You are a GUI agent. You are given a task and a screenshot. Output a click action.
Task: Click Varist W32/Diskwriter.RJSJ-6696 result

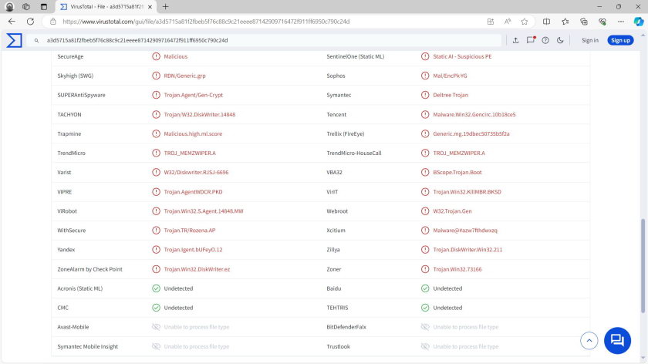pos(196,172)
